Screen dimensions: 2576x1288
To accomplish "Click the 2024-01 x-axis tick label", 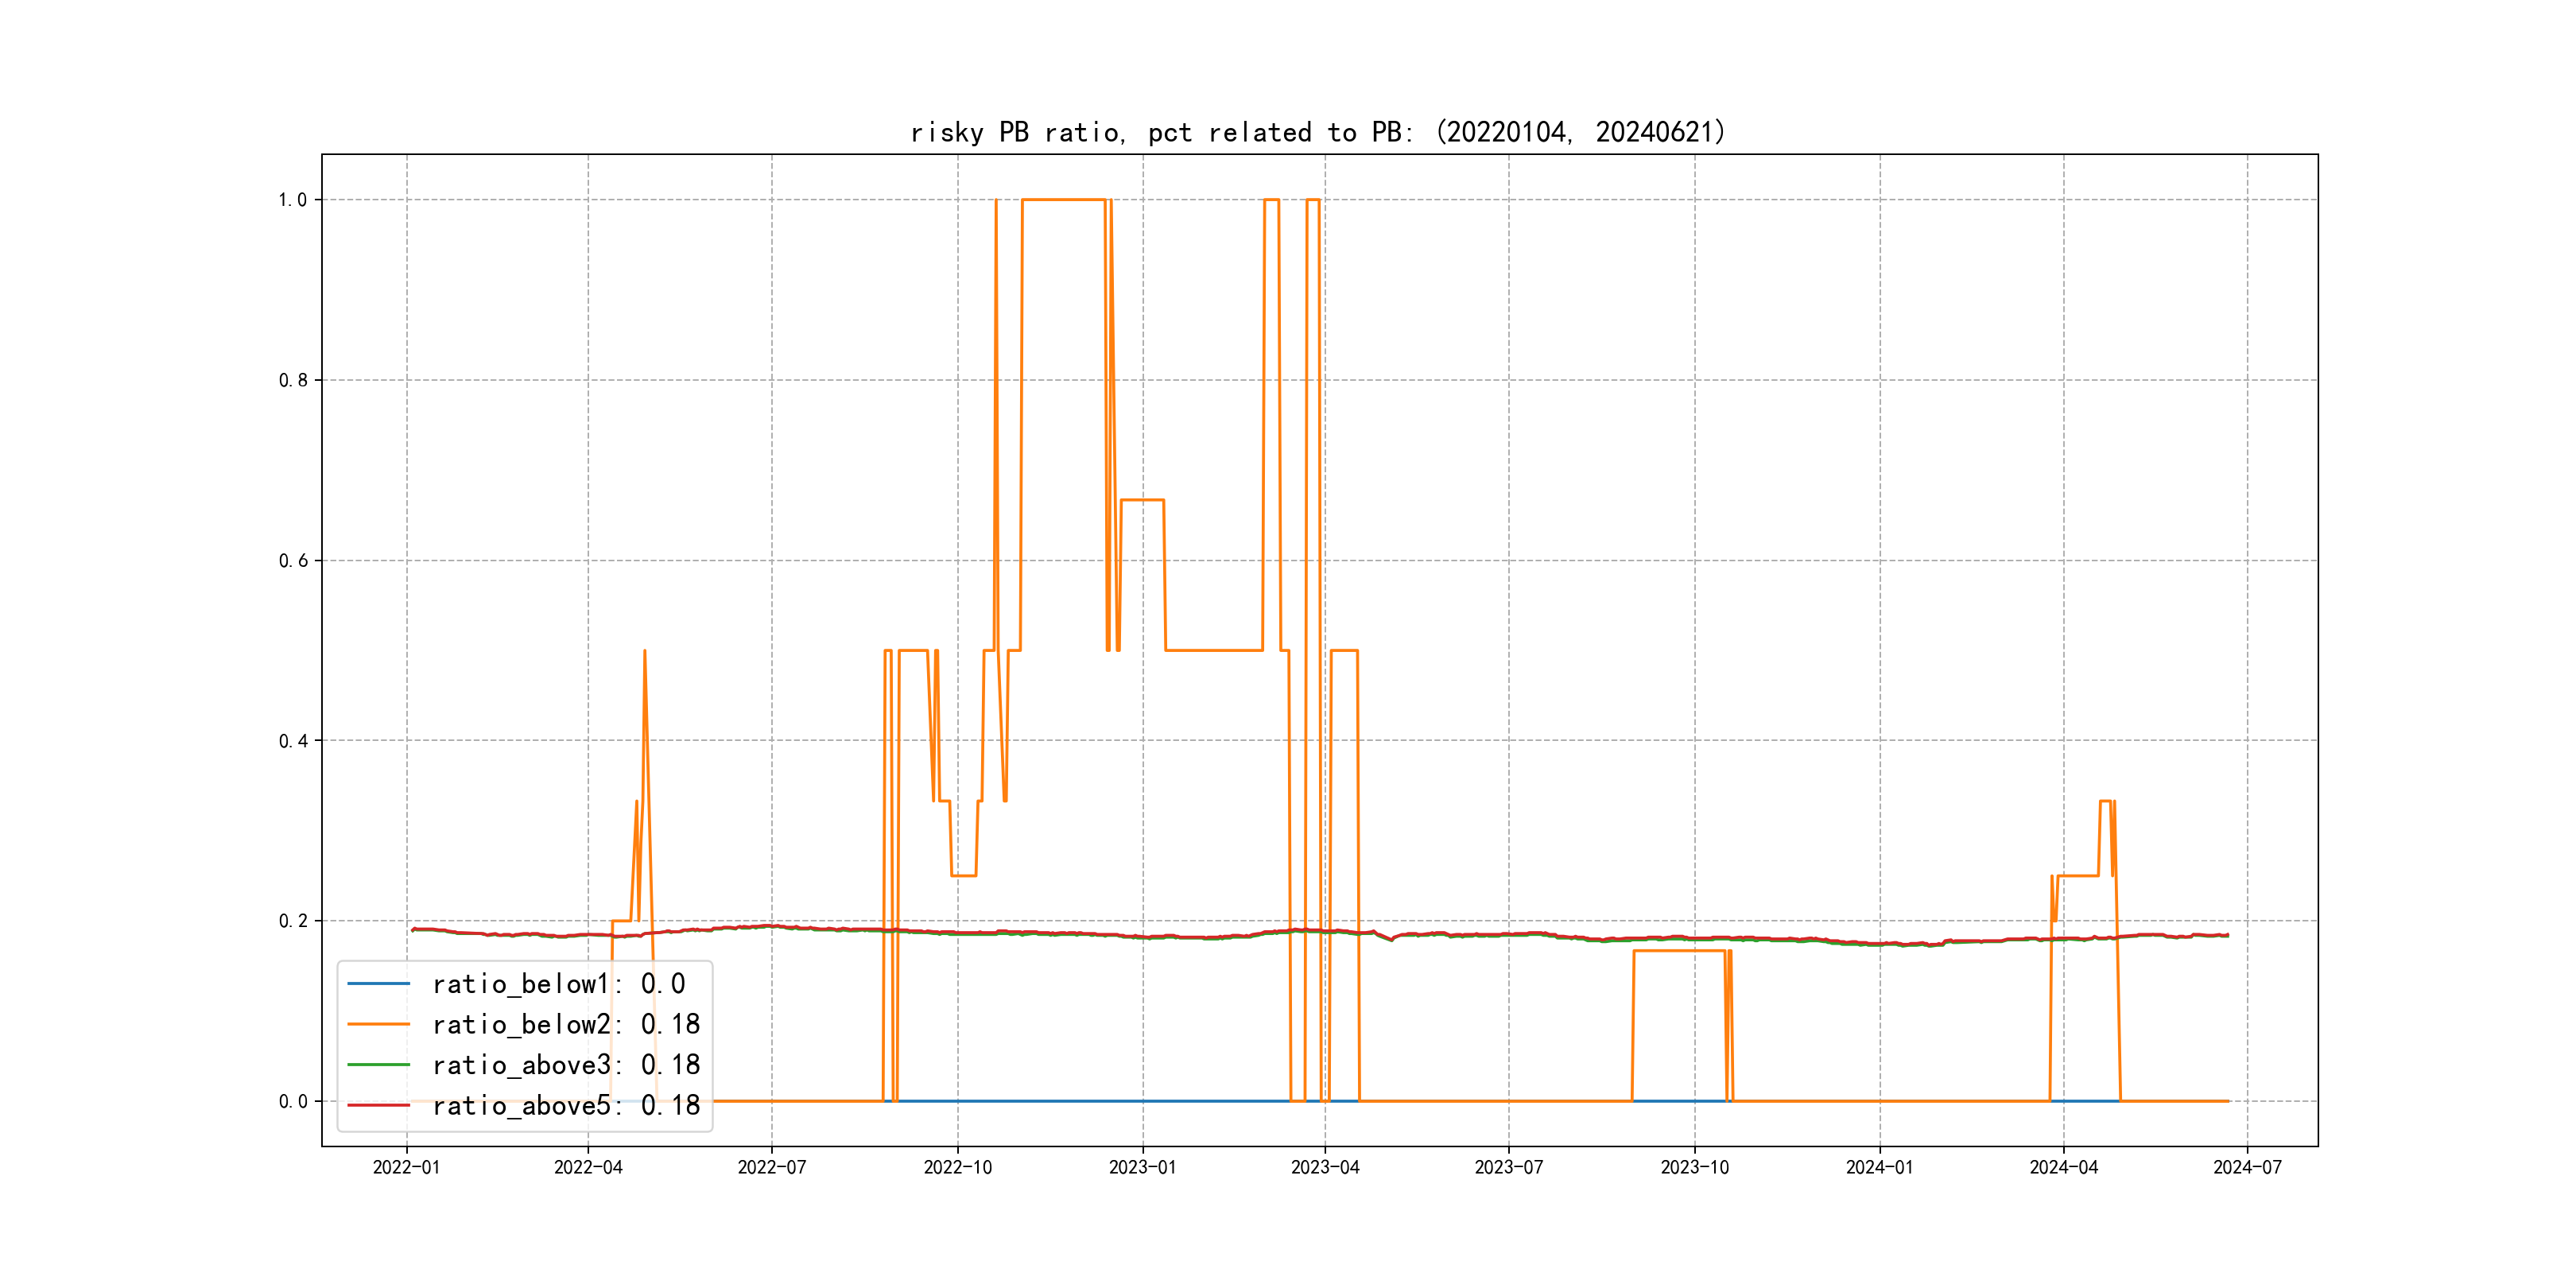I will click(x=1879, y=1167).
